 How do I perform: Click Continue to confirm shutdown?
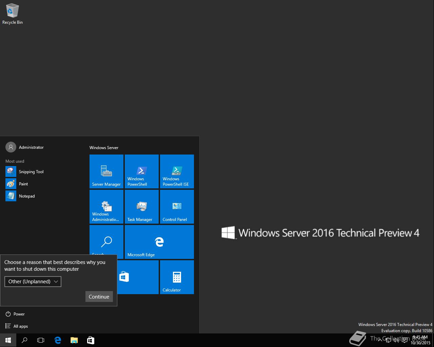[x=99, y=297]
